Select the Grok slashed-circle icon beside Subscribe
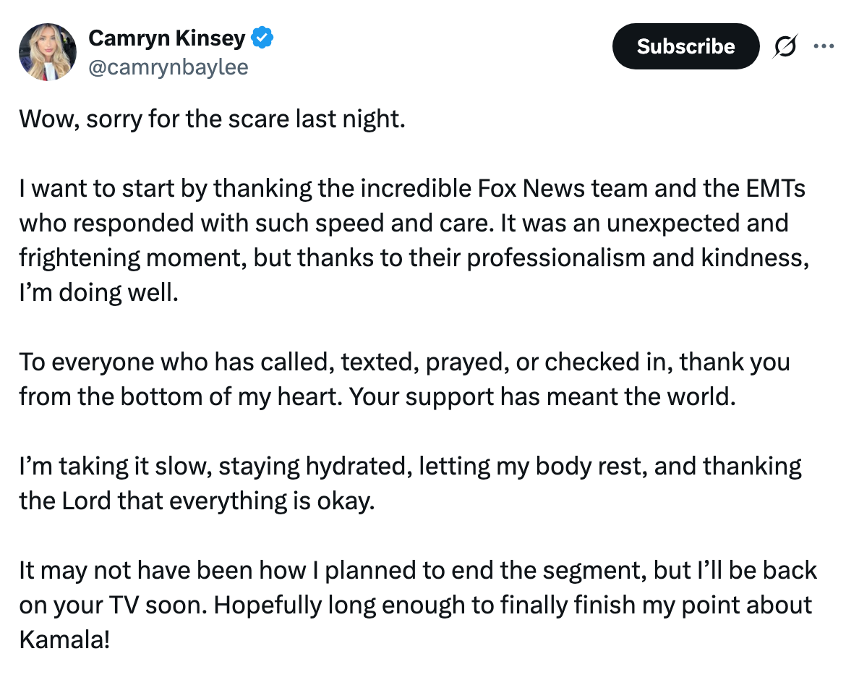Viewport: 859px width, 680px height. tap(786, 46)
